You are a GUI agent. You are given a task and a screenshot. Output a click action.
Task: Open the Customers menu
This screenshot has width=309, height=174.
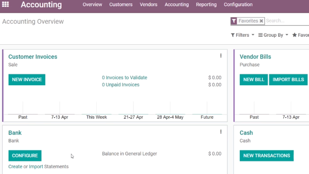point(121,5)
